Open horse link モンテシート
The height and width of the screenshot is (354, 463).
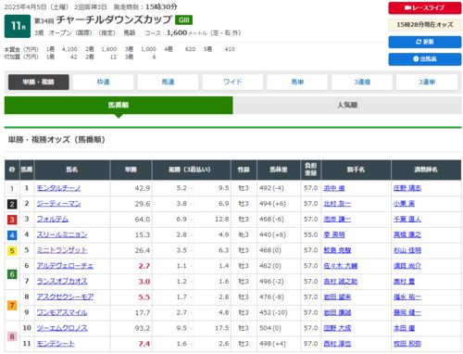(x=56, y=344)
